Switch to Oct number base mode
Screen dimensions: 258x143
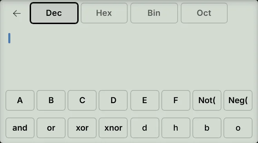tap(204, 13)
